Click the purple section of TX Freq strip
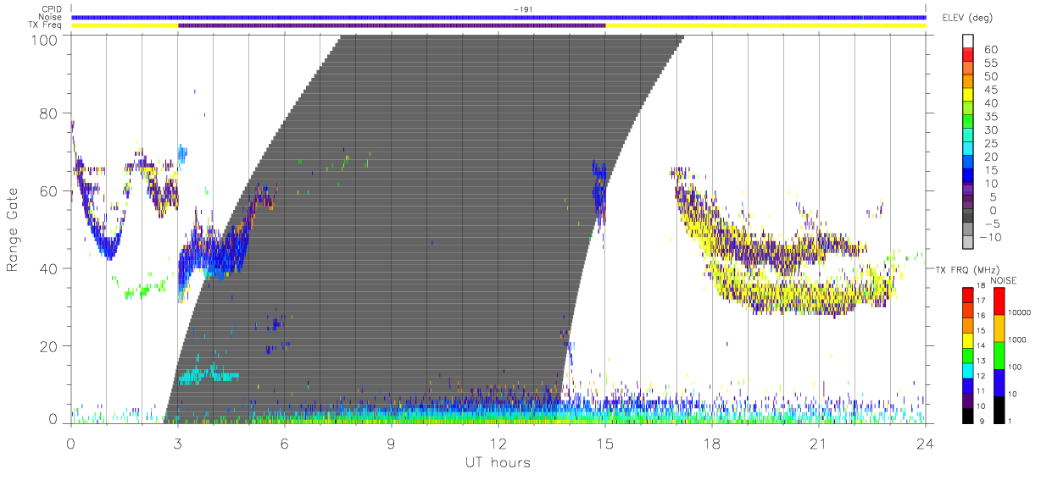Screen dimensions: 1041x480 click(392, 25)
